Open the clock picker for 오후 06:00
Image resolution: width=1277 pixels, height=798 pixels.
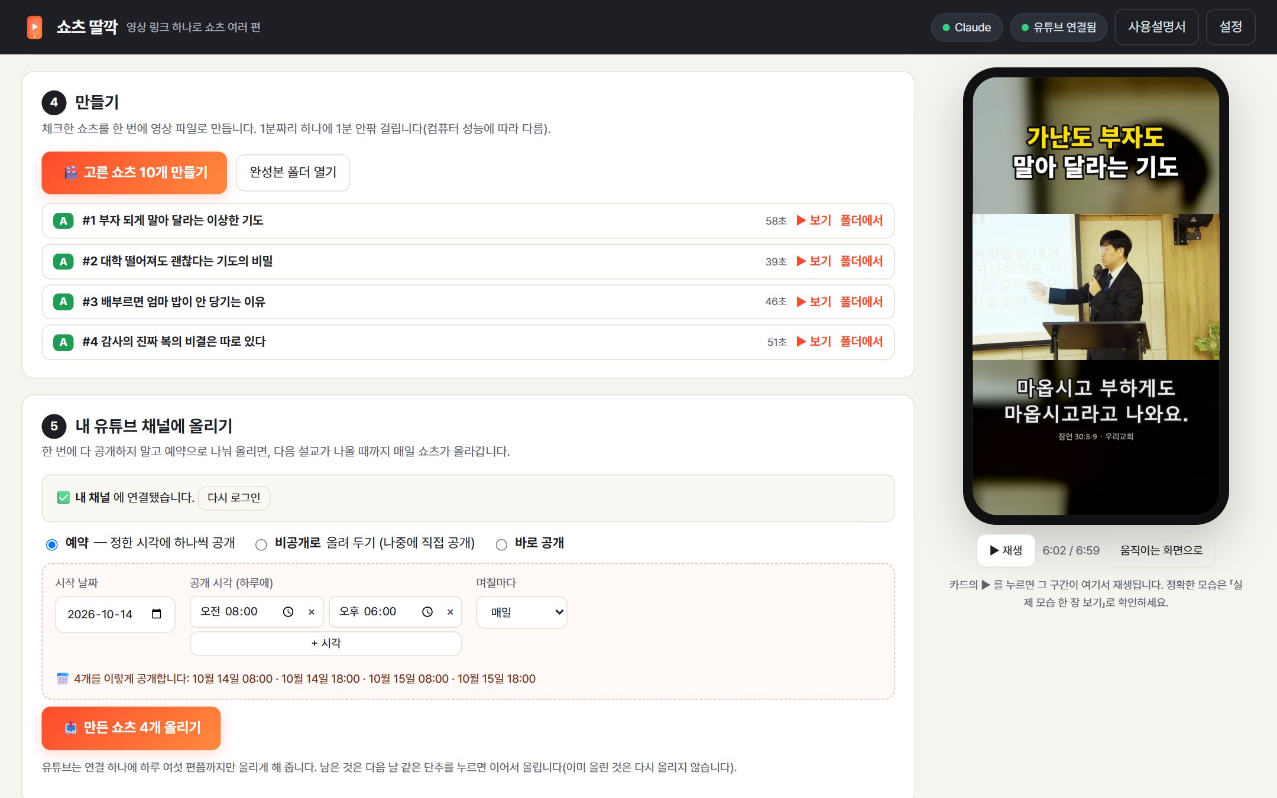(x=427, y=612)
